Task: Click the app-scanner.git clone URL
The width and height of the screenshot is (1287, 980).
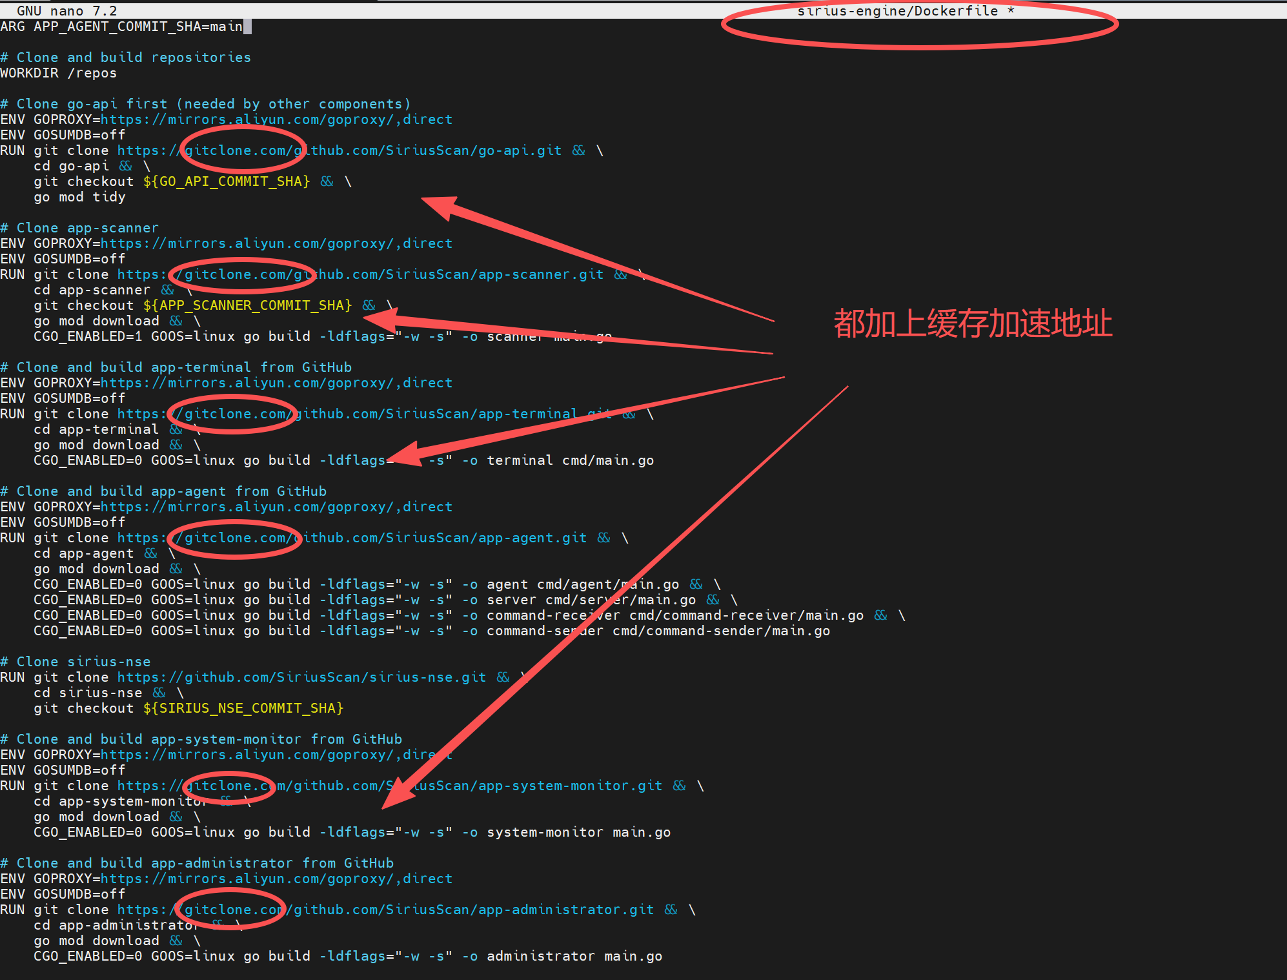Action: coord(360,274)
